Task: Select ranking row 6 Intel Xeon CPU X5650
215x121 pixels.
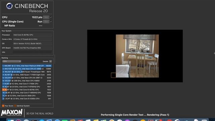Action: [x=27, y=81]
